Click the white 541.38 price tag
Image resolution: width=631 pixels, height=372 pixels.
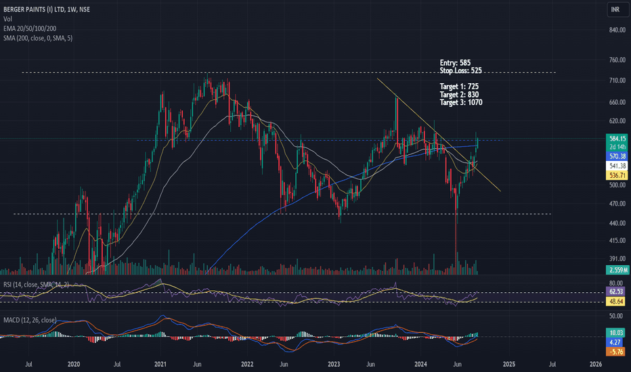tap(617, 166)
